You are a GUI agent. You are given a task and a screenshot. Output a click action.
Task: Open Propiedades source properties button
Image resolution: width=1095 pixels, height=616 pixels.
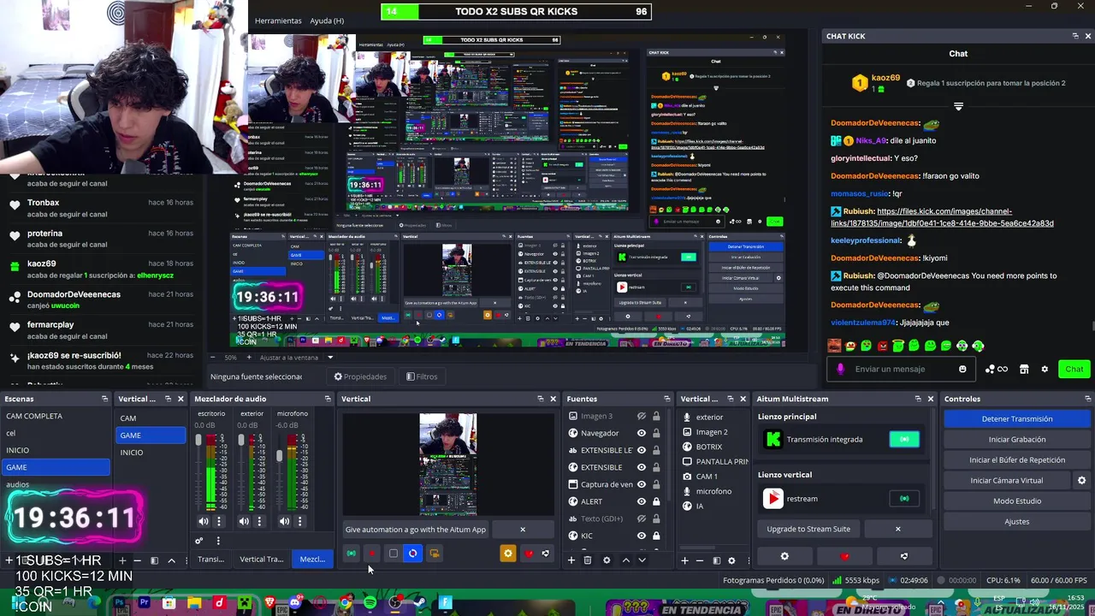click(x=360, y=376)
